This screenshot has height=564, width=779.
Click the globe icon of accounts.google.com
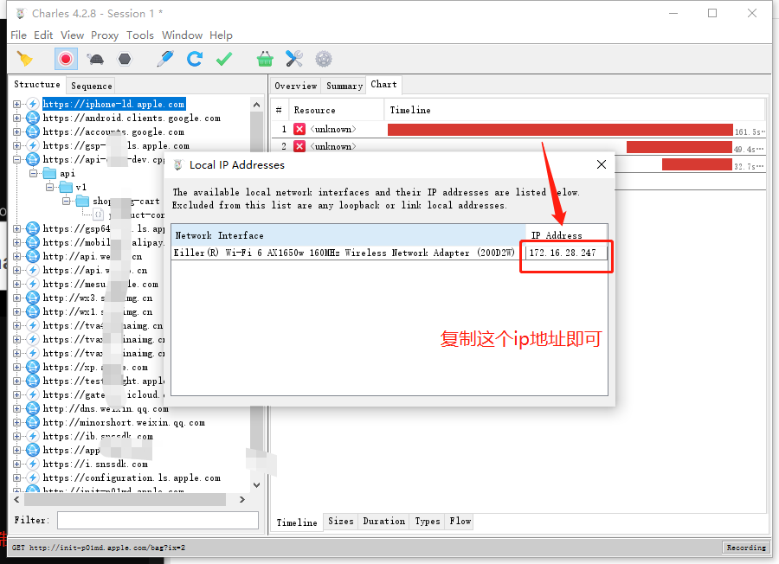click(33, 132)
